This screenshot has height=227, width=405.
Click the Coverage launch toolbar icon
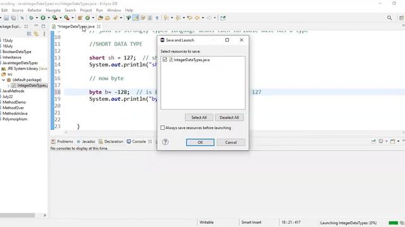click(55, 18)
